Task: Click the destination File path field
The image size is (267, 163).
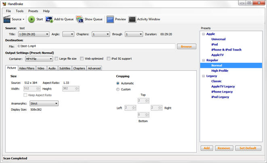Action: [96, 47]
